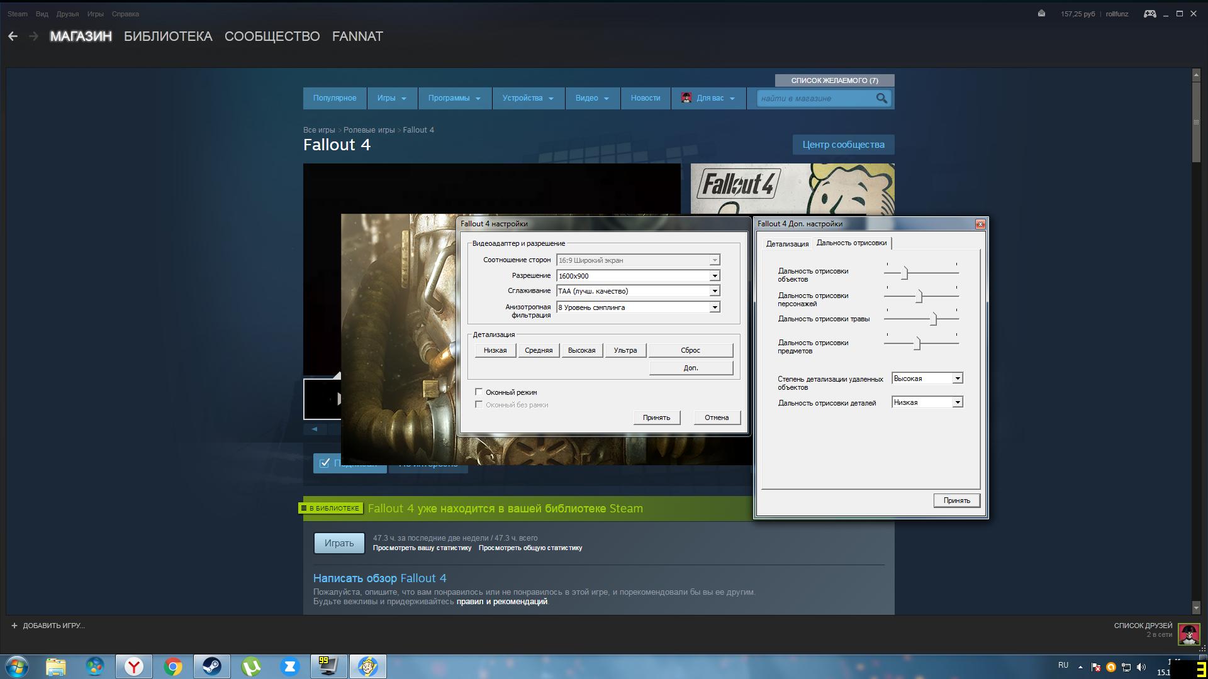Click the Играть button
Image resolution: width=1208 pixels, height=679 pixels.
click(339, 543)
